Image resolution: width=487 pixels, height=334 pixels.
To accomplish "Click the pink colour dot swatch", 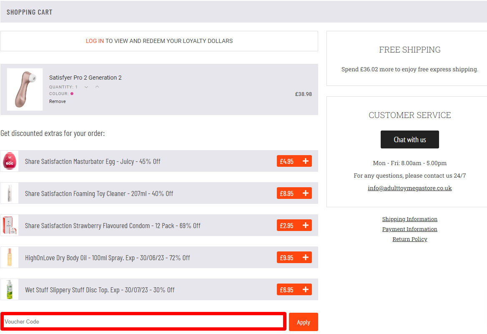I will (72, 94).
